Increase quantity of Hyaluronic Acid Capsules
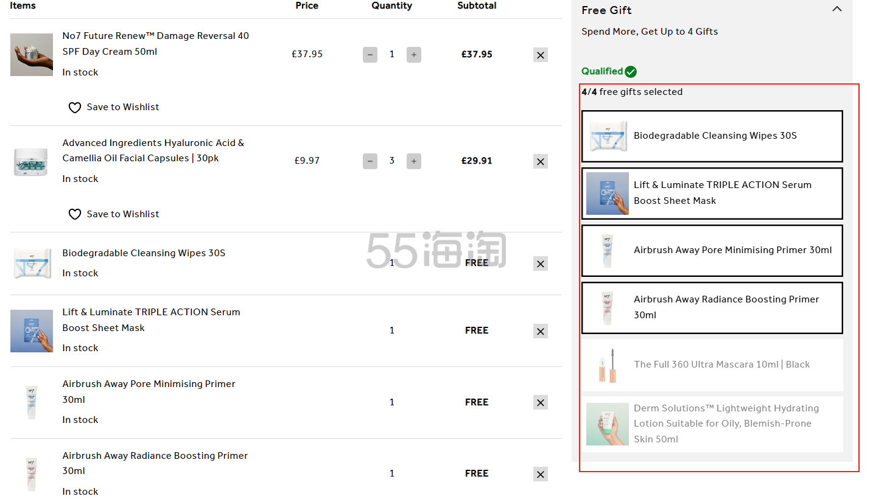Viewport: 873px width, 499px height. (414, 161)
